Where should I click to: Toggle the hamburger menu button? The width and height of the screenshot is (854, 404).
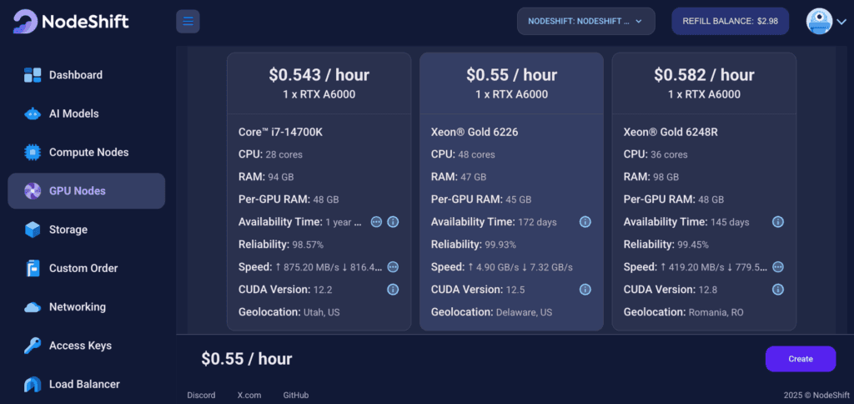pyautogui.click(x=188, y=21)
